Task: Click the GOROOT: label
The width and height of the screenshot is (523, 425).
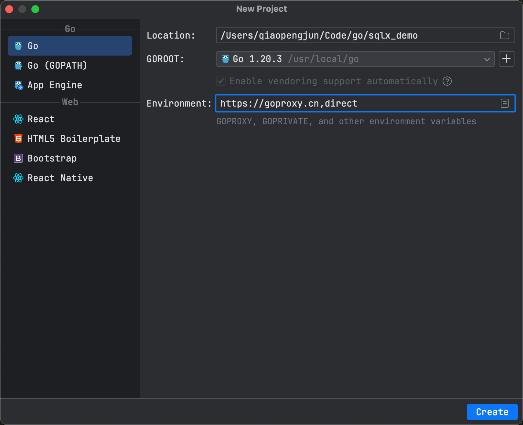Action: pos(165,59)
